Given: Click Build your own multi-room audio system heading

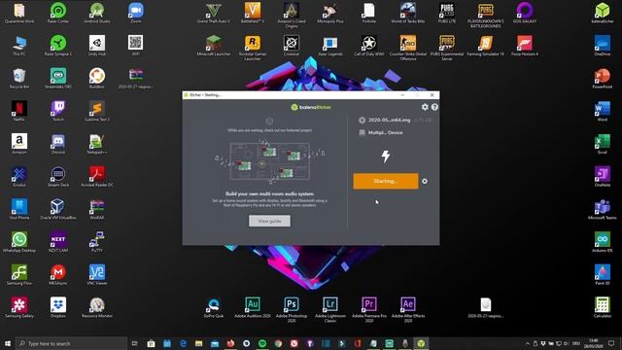Looking at the screenshot, I should click(x=270, y=193).
